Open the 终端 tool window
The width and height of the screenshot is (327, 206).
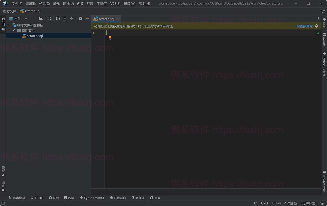coord(69,198)
